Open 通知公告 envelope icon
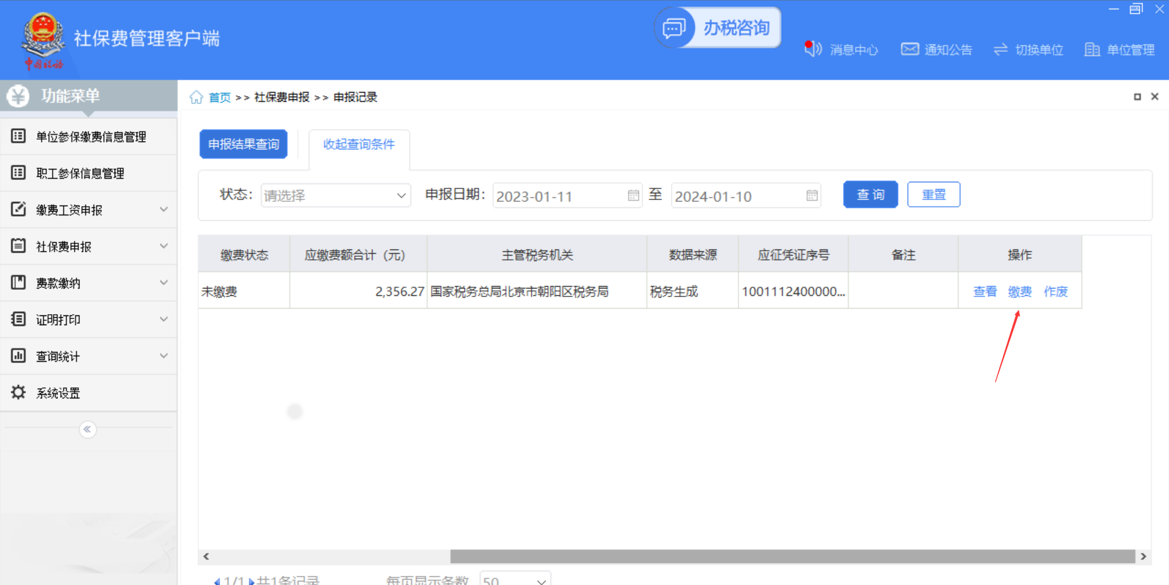The height and width of the screenshot is (585, 1169). 910,49
